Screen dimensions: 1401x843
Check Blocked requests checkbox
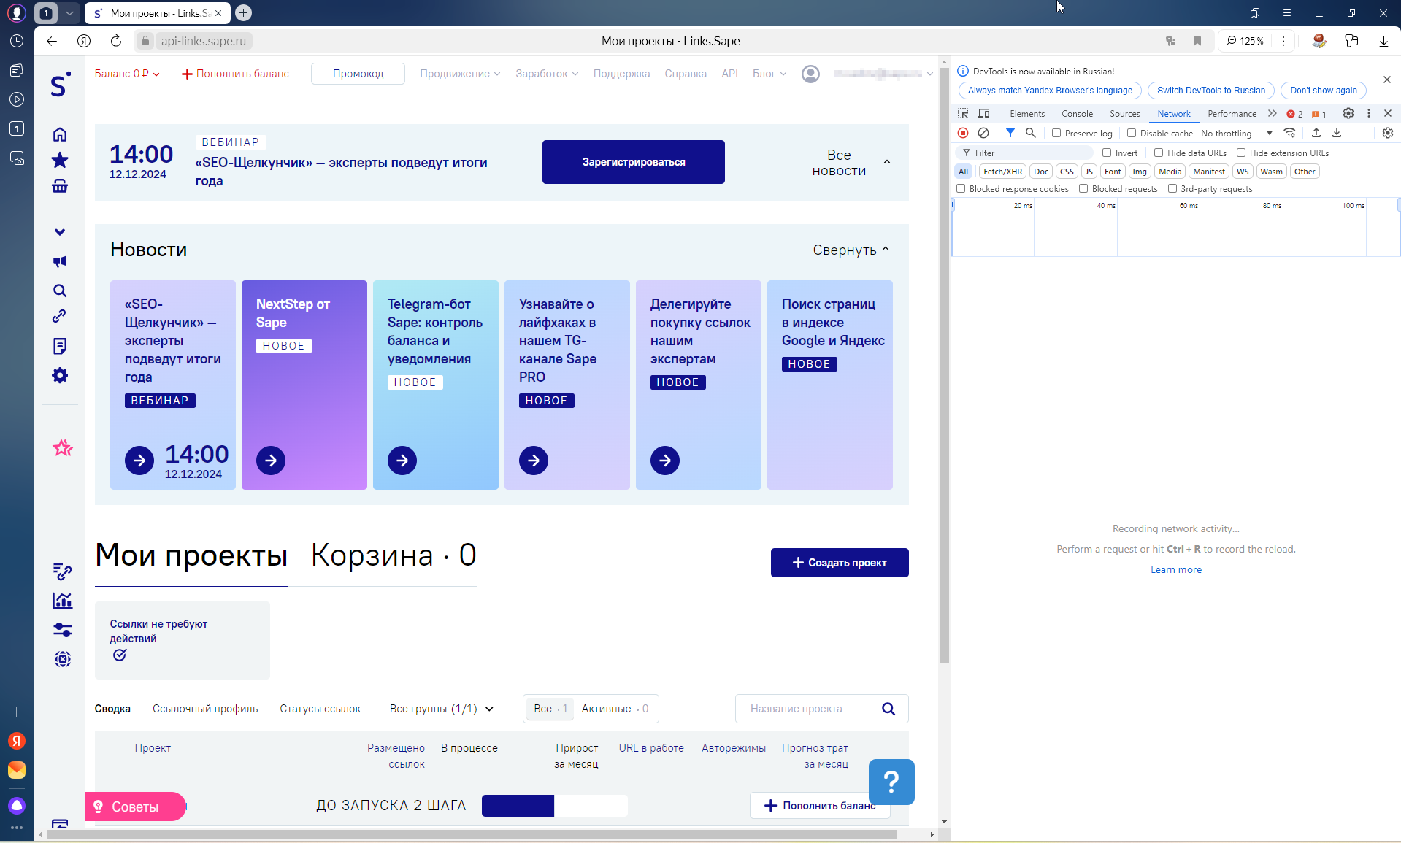[1083, 188]
